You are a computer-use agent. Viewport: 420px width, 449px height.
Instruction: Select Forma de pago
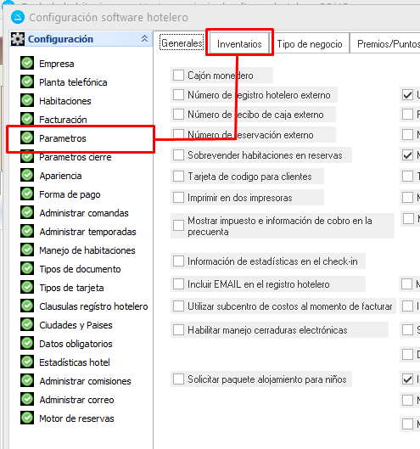70,194
